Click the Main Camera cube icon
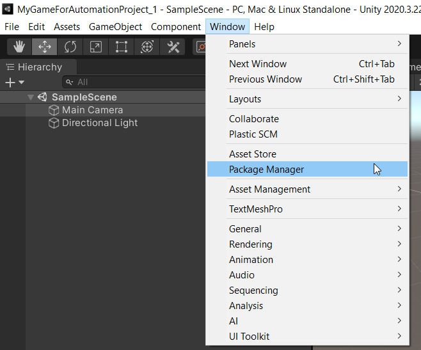The height and width of the screenshot is (350, 421). tap(54, 110)
